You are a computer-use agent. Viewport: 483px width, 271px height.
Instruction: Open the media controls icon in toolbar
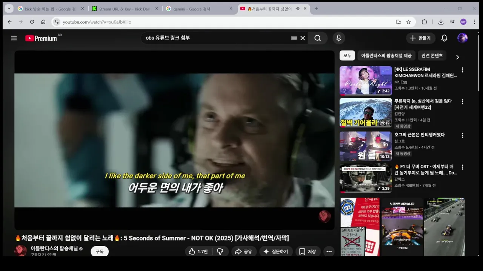452,22
